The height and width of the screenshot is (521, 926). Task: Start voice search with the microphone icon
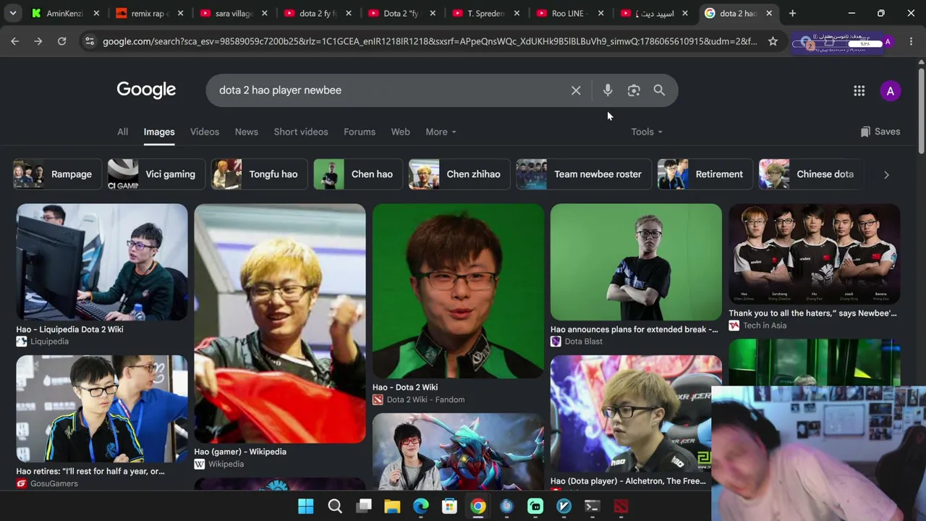[608, 90]
